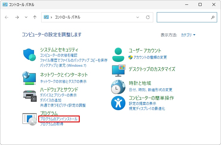Click プログラムの取得 link
Screen dimensions: 221x145
click(52, 124)
